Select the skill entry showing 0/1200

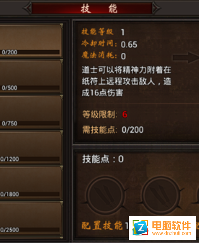31,147
